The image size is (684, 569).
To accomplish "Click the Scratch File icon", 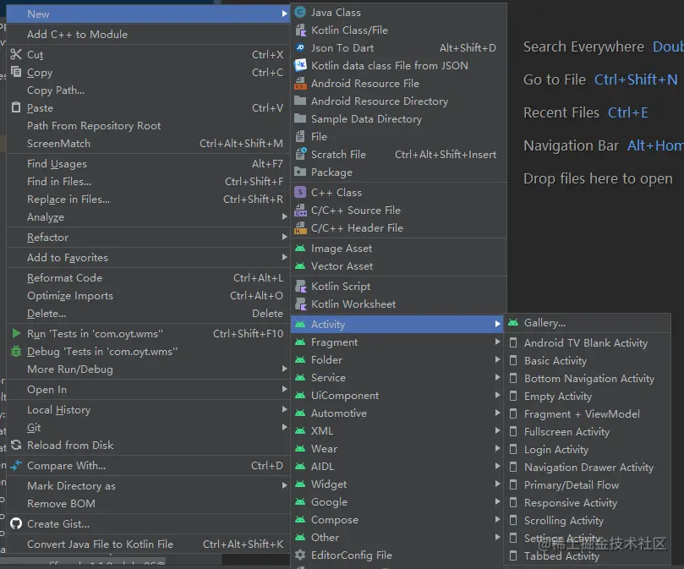I will pyautogui.click(x=300, y=154).
